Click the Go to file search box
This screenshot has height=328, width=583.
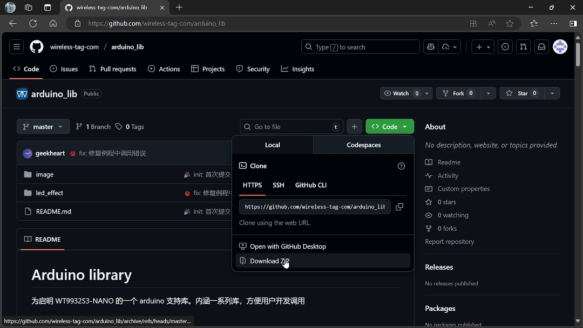(x=291, y=127)
